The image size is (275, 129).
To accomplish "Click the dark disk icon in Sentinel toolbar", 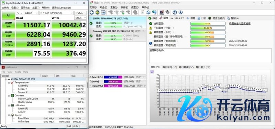I will click(x=167, y=12).
